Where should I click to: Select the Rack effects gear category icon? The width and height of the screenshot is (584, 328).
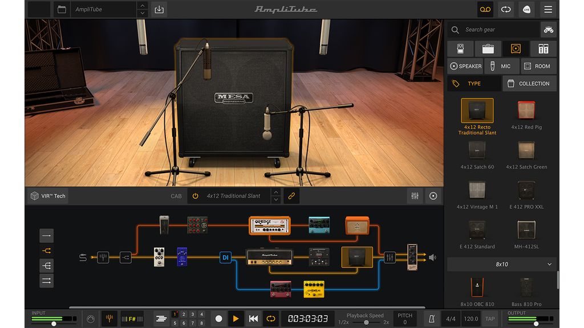pyautogui.click(x=542, y=48)
